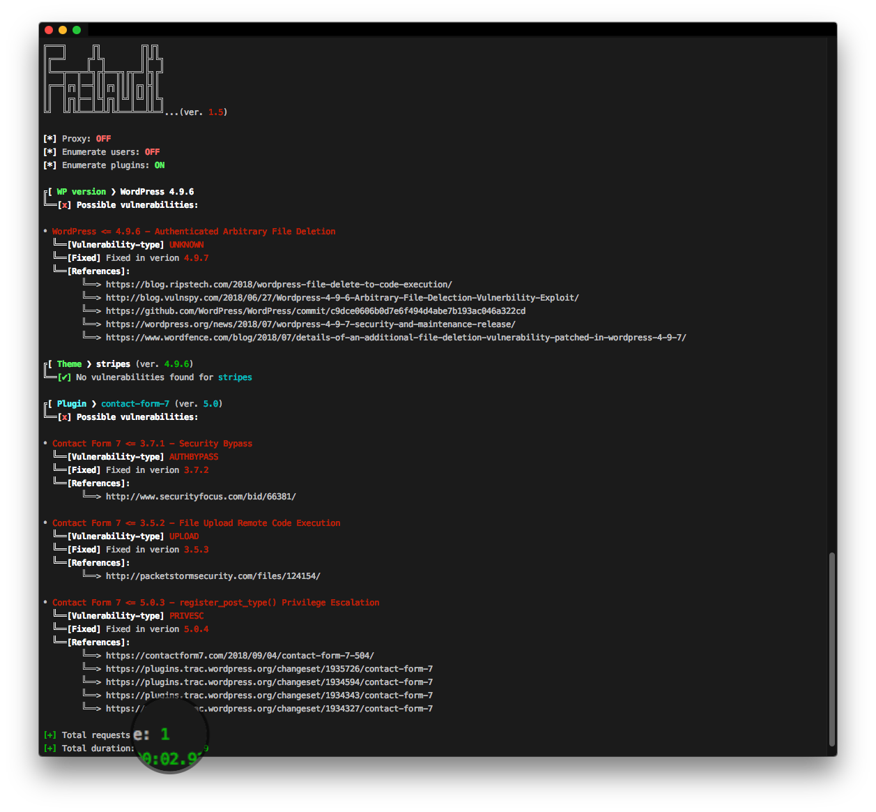
Task: Click the 'Enumerate users: OFF' line
Action: click(102, 152)
